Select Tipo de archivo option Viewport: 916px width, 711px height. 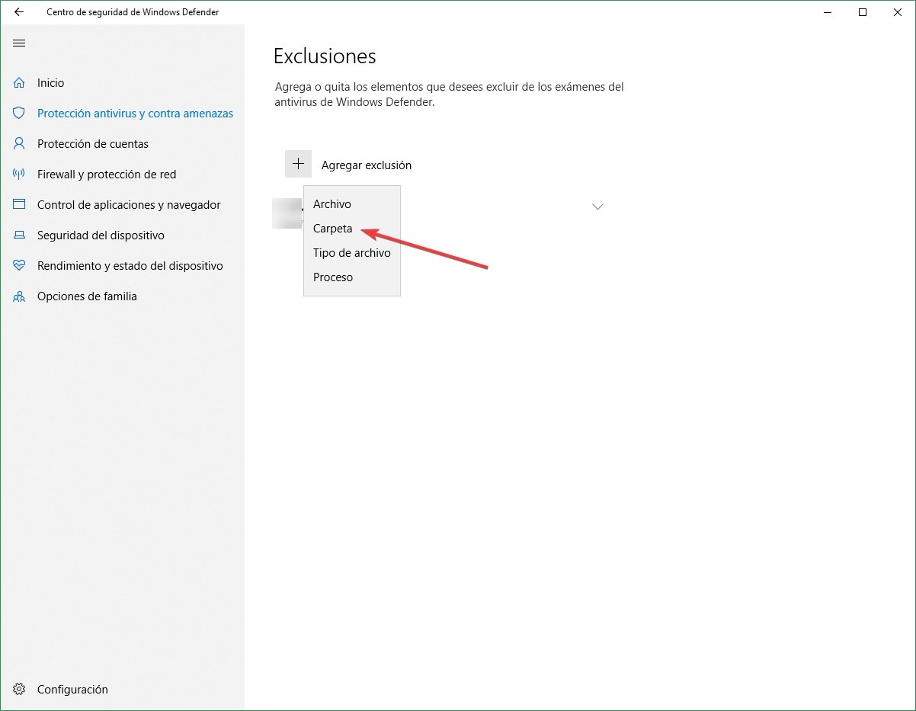click(x=351, y=253)
